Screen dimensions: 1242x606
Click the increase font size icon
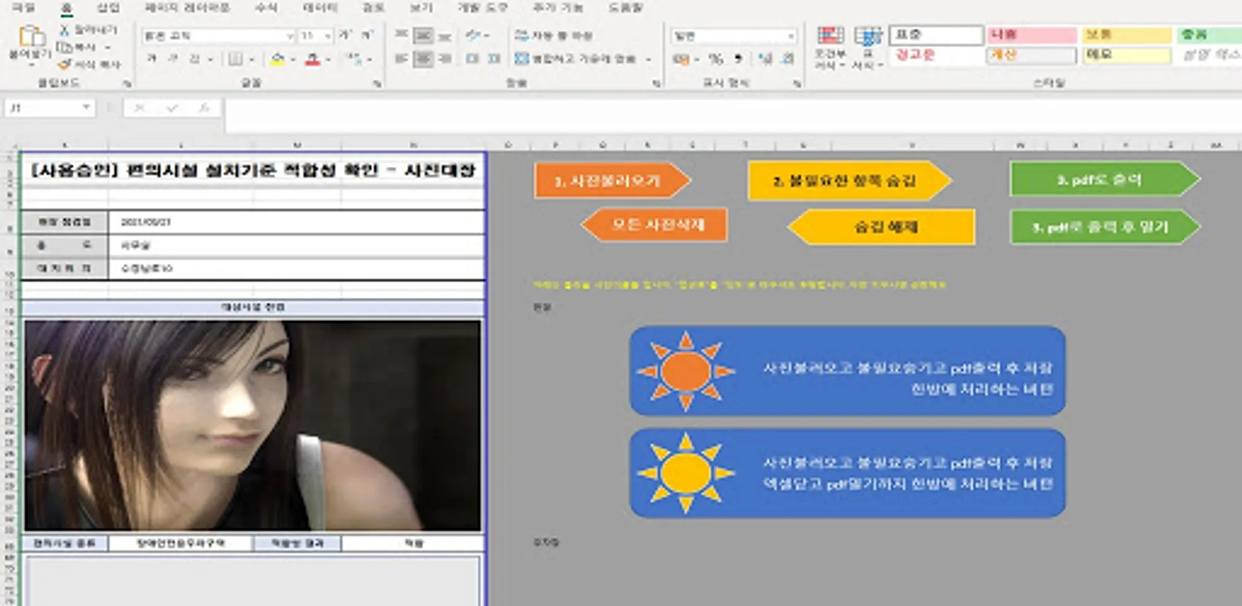click(x=346, y=35)
